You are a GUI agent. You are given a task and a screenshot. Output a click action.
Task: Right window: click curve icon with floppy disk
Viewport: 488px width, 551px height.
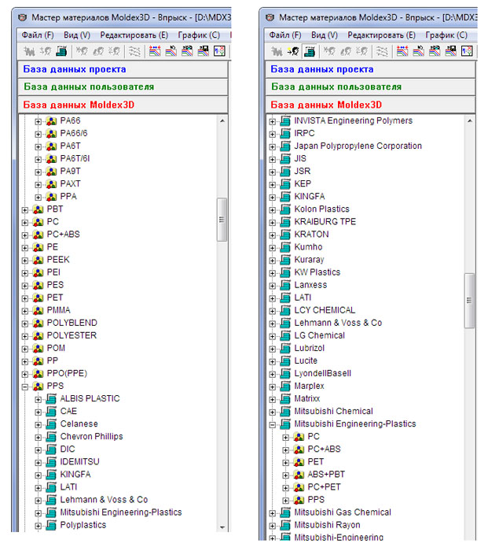coord(450,51)
